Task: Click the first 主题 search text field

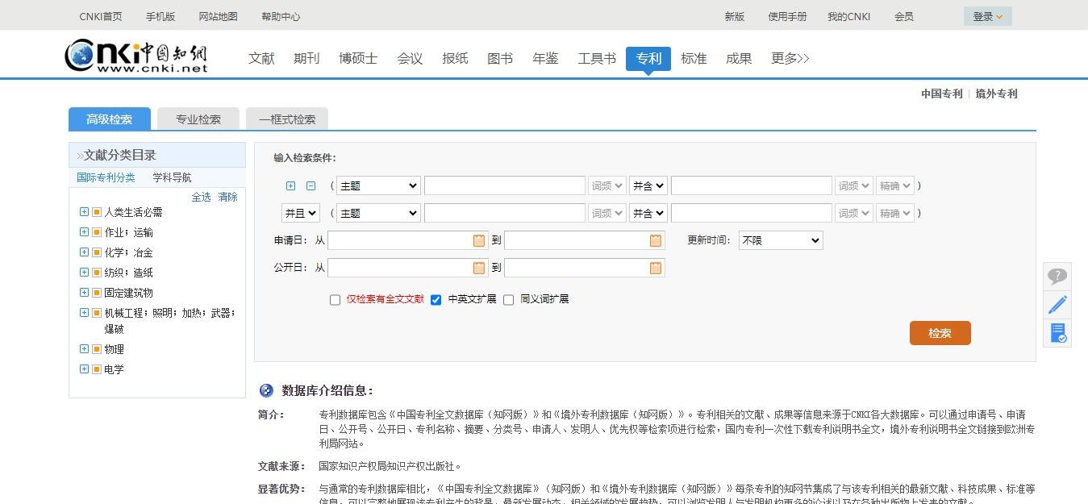Action: [504, 185]
